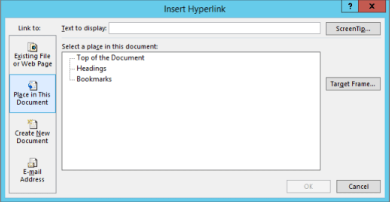Select the 'Existing File or Web Page' label
This screenshot has width=390, height=202.
pos(33,60)
